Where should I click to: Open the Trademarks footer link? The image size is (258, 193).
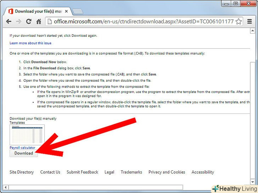[131, 172]
